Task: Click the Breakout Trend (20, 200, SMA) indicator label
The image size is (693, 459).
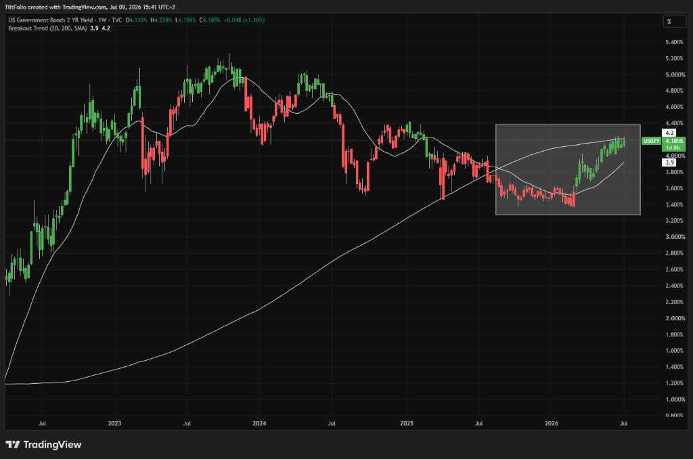Action: (48, 28)
